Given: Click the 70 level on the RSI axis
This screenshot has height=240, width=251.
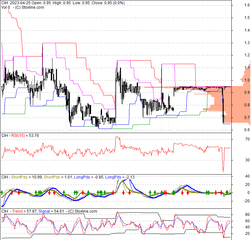Looking at the screenshot, I should pos(247,139).
